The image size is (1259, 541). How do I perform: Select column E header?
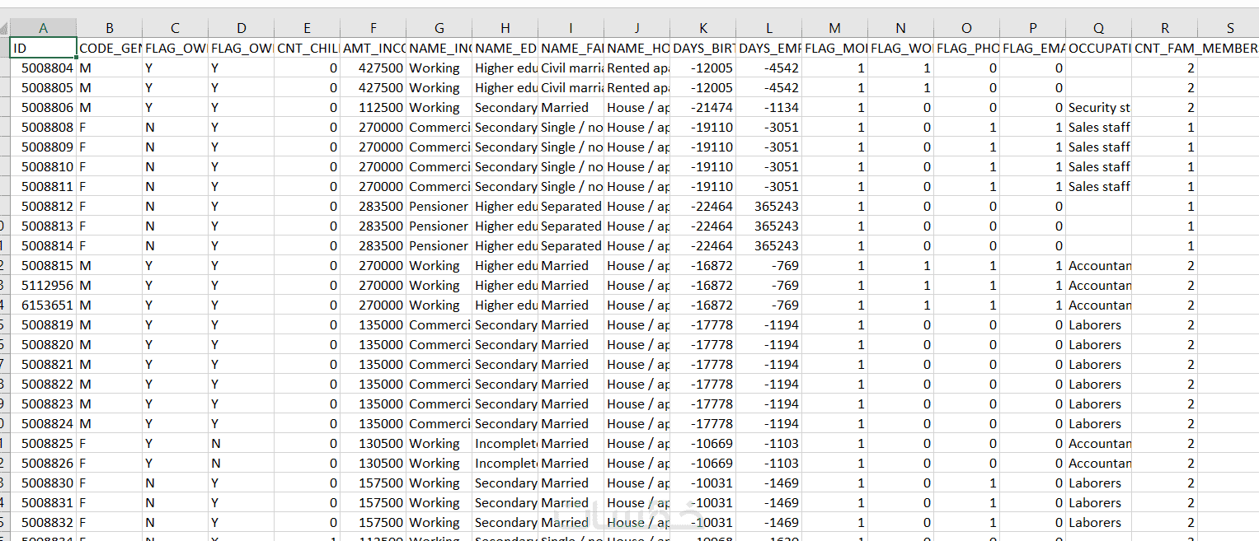coord(308,28)
